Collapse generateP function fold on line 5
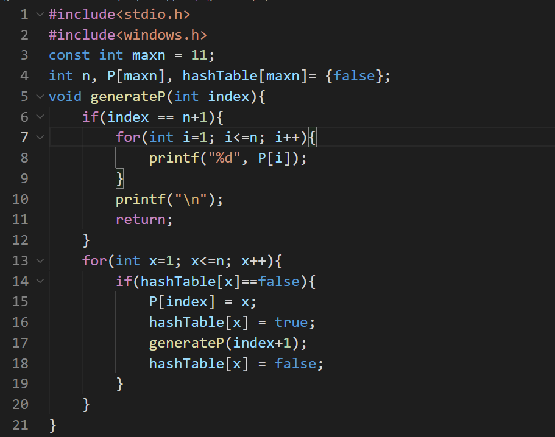Screen dimensions: 555x437 pos(40,97)
